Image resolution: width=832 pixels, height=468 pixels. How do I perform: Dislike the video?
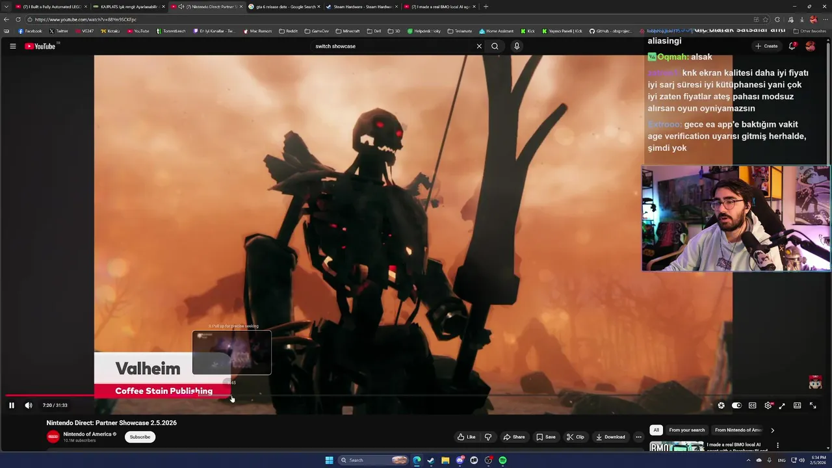coord(488,437)
